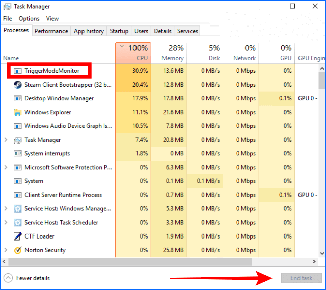Click the Task Manager process row icon
This screenshot has height=290, width=326.
(18, 140)
